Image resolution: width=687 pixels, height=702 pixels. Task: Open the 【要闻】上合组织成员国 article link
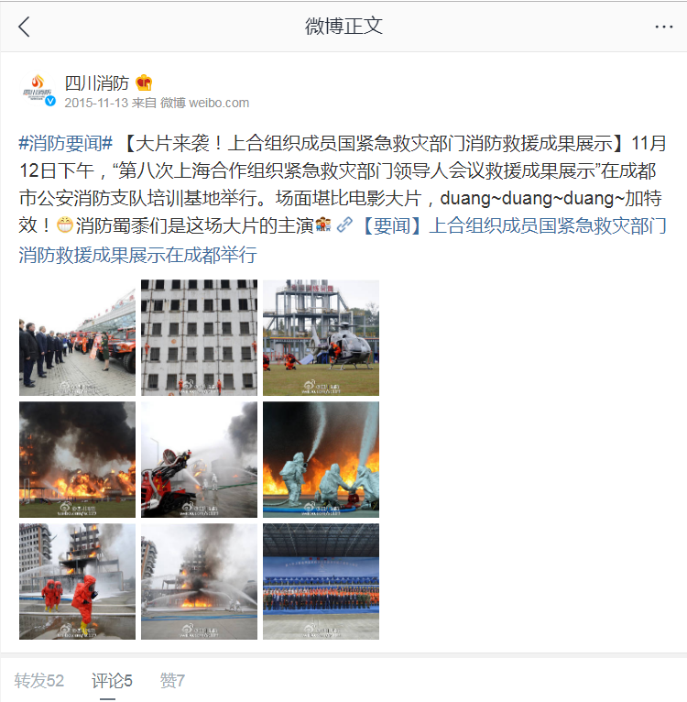(343, 240)
